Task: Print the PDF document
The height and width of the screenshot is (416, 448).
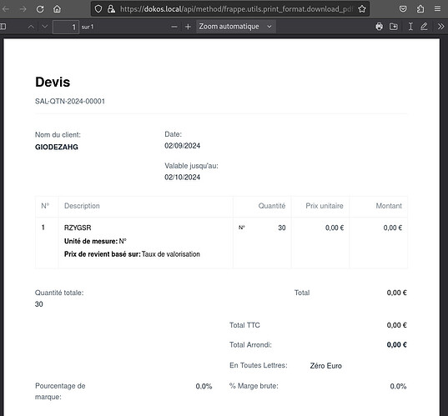Action: click(x=379, y=27)
